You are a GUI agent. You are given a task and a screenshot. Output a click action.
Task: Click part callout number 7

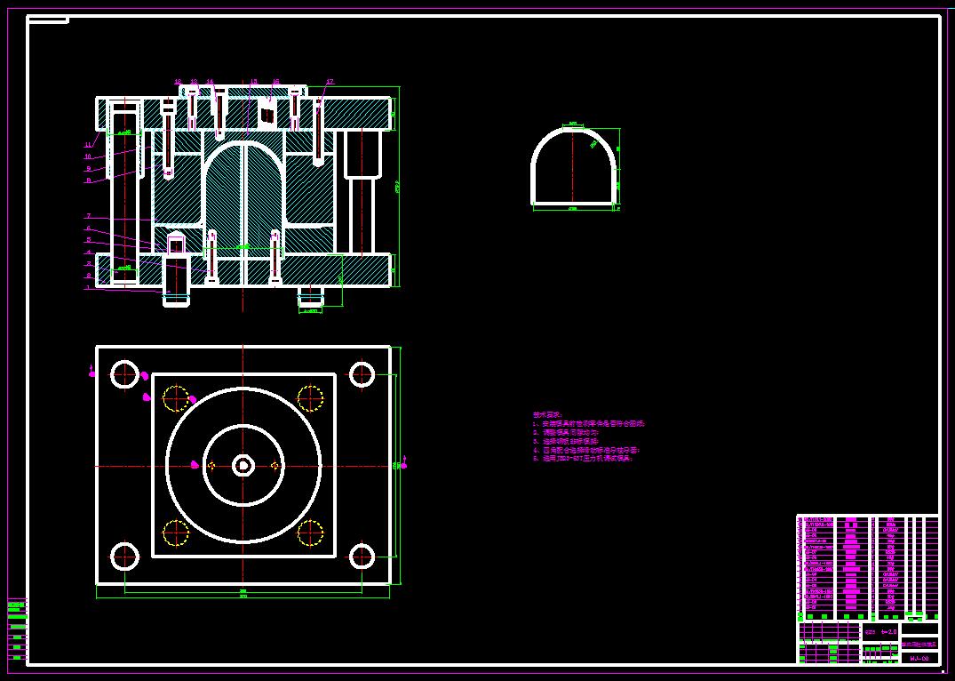click(x=88, y=216)
